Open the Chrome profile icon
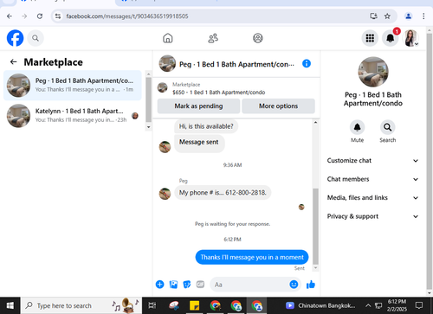 click(409, 16)
